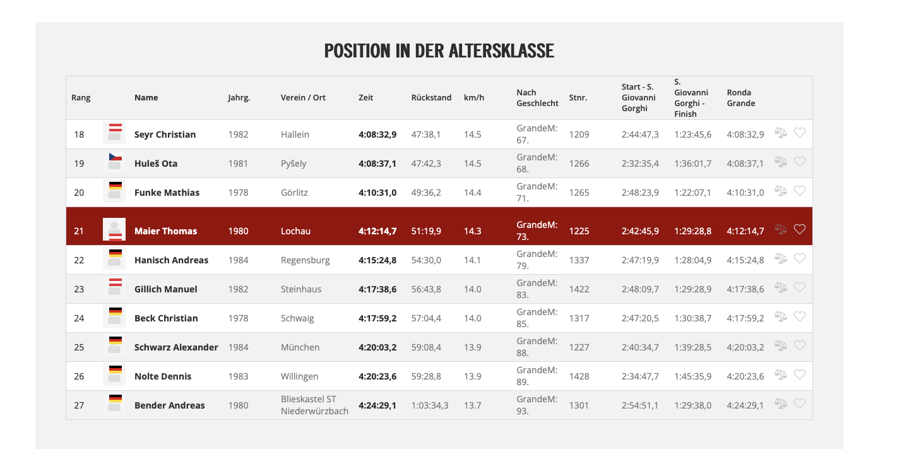This screenshot has height=449, width=902.
Task: Click the compare scales icon for Seyr Christian
Action: (x=781, y=133)
